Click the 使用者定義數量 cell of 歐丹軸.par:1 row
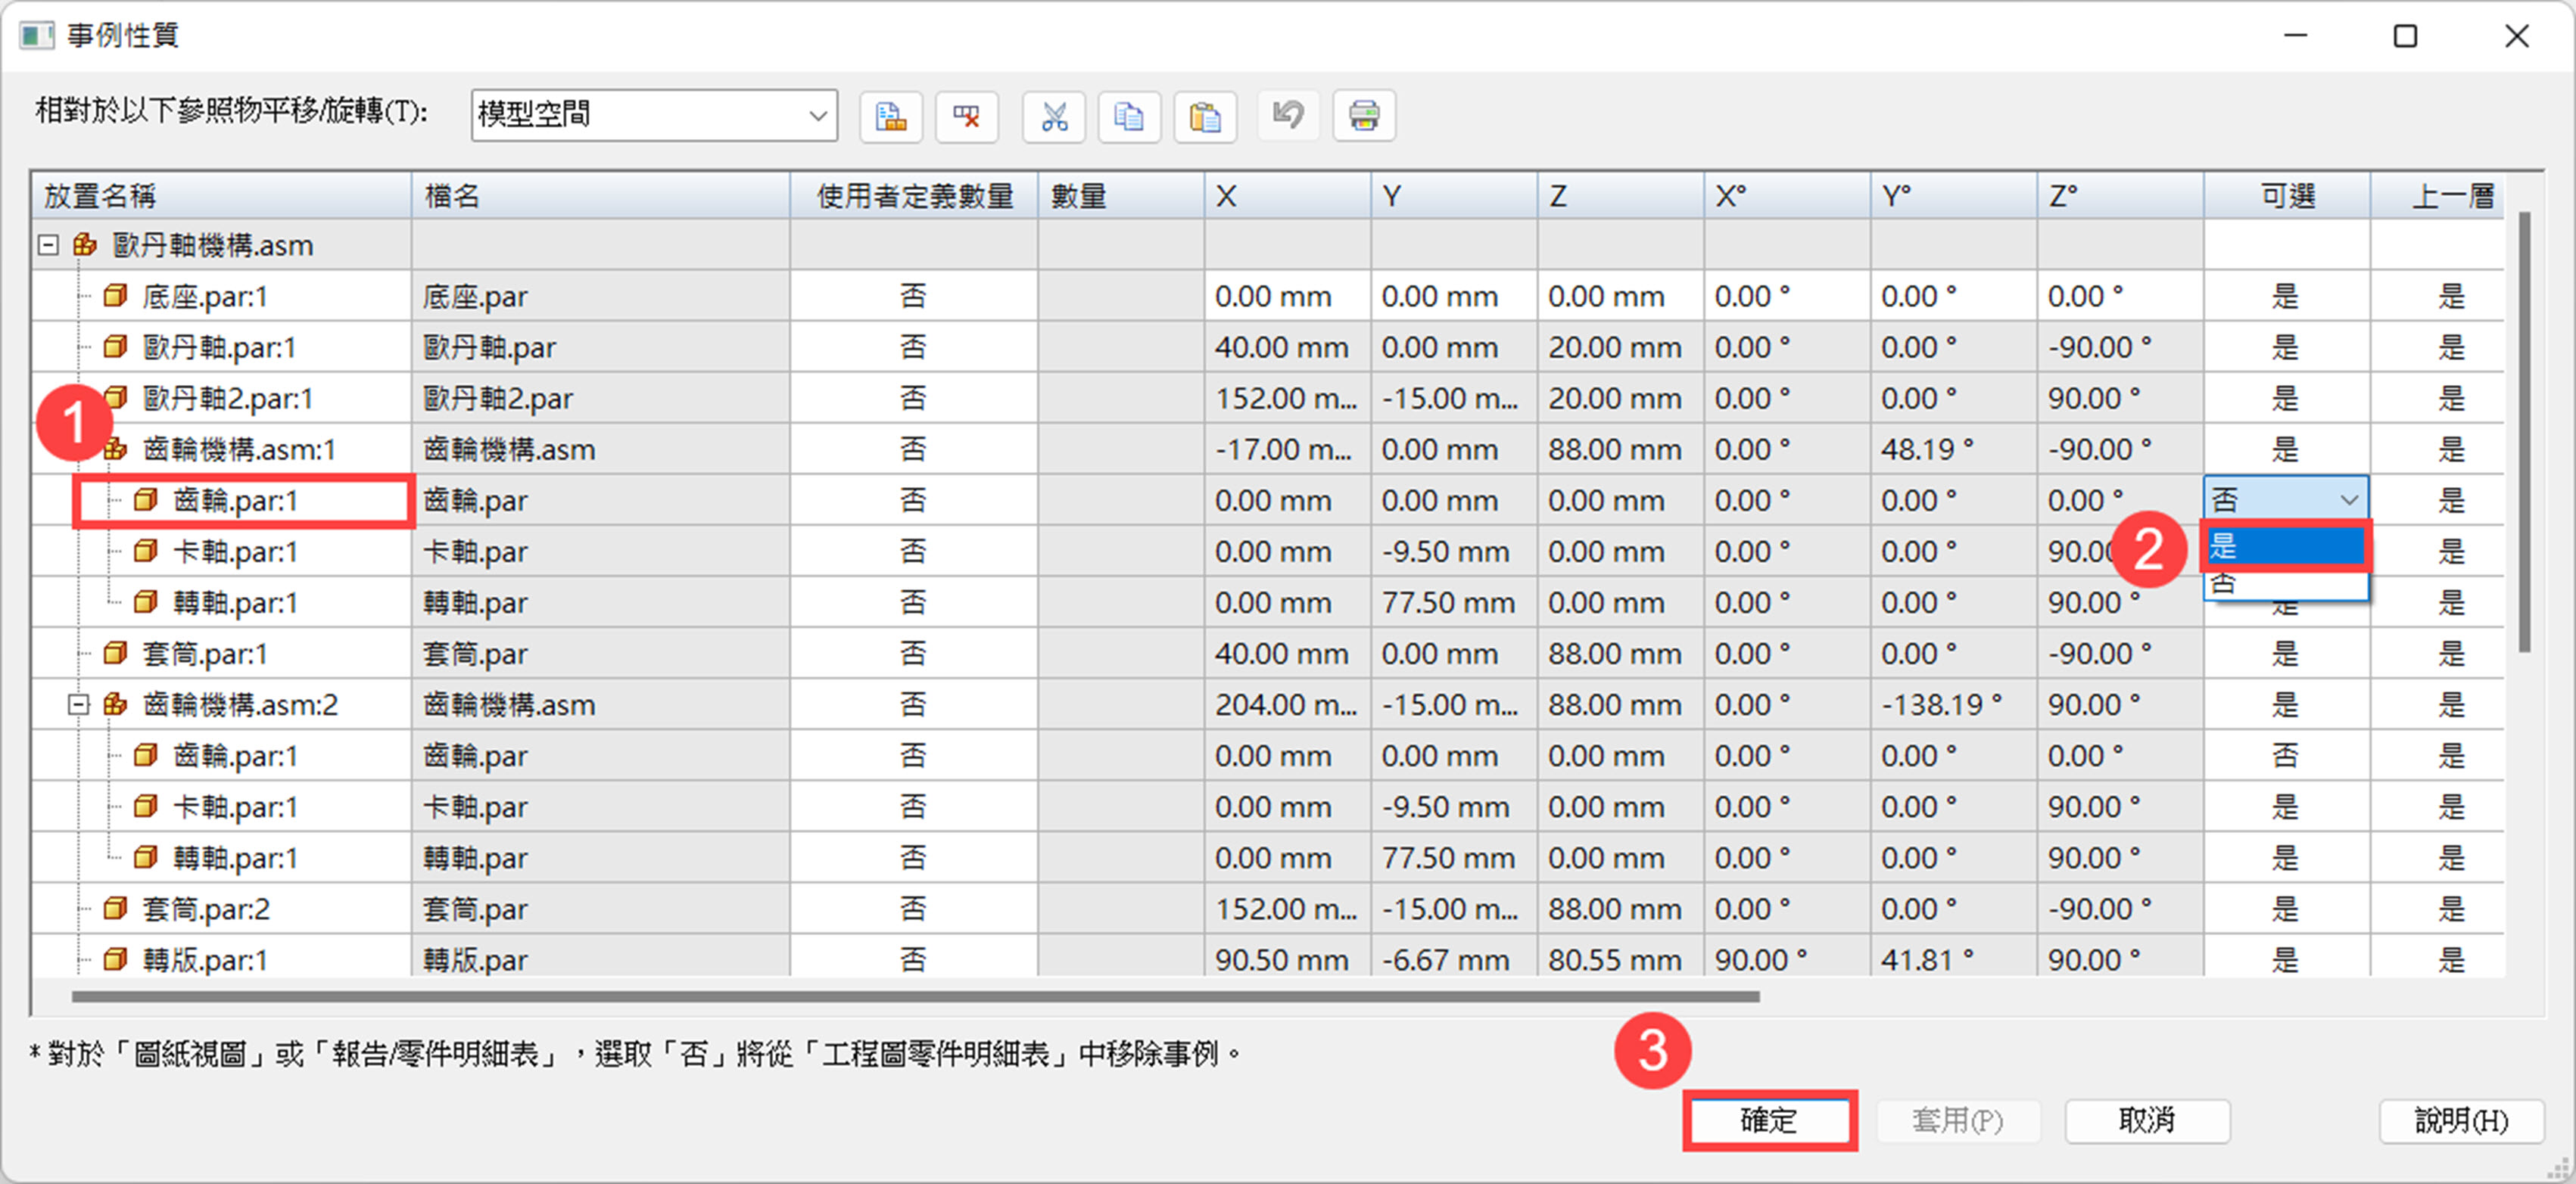2576x1184 pixels. coord(914,348)
